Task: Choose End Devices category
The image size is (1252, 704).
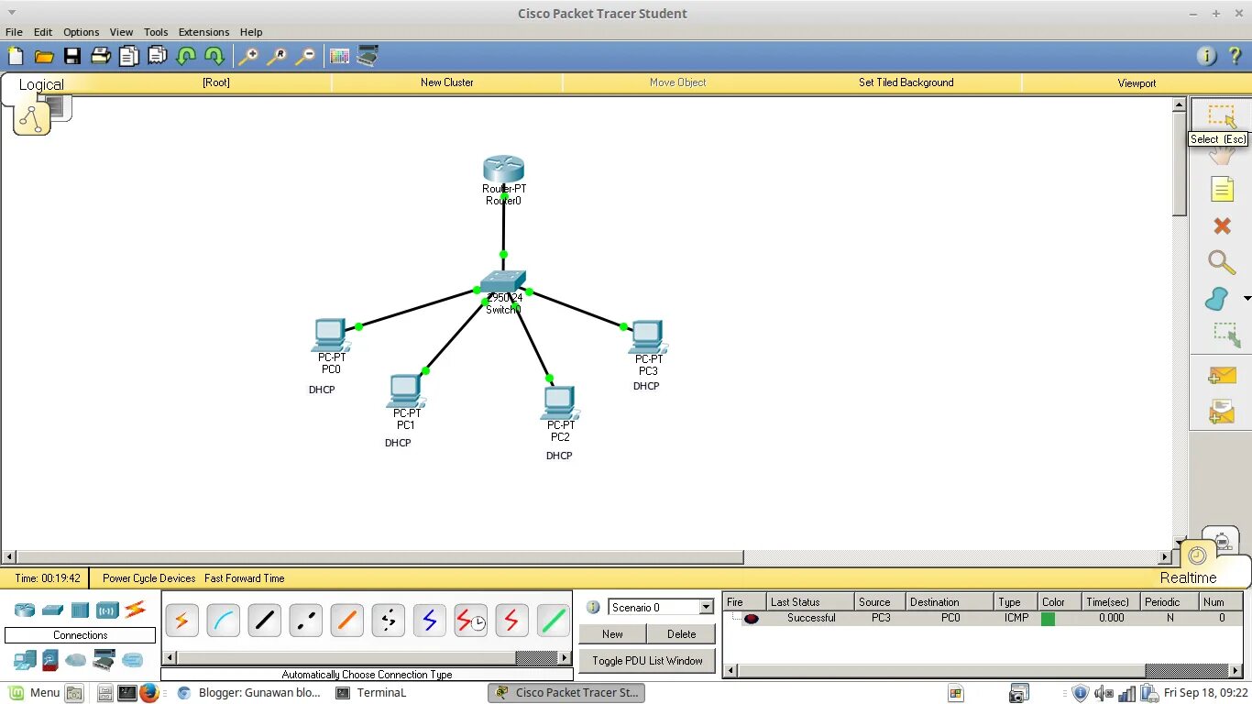Action: point(25,659)
